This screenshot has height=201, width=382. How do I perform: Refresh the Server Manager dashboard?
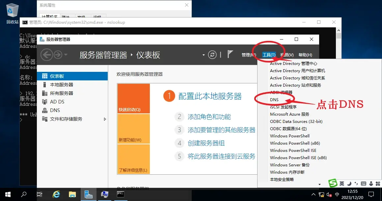point(212,55)
